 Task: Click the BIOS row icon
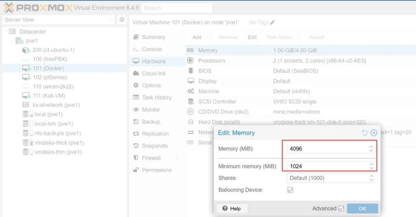click(x=191, y=71)
